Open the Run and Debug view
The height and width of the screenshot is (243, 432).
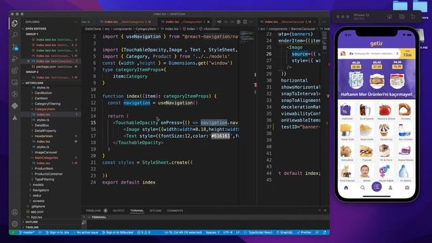pos(15,59)
